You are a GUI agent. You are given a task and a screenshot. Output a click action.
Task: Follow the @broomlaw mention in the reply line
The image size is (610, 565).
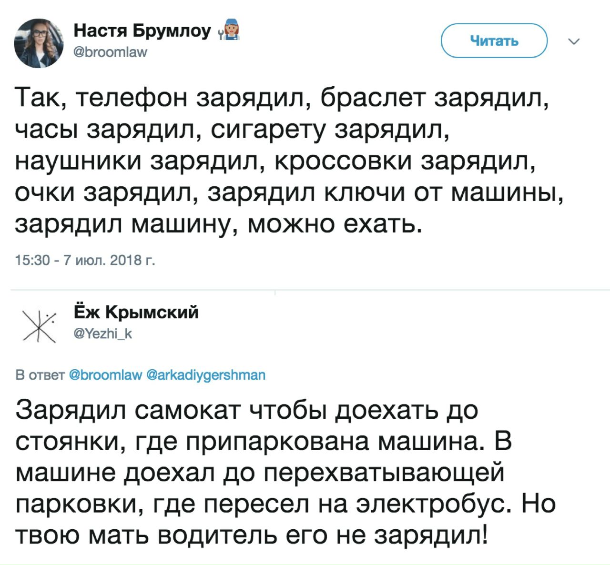pos(106,375)
